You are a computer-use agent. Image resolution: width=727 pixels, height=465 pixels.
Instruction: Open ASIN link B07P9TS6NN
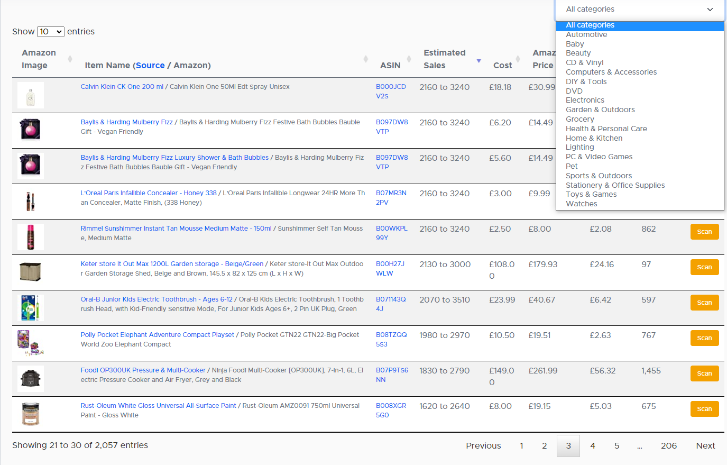pyautogui.click(x=392, y=375)
